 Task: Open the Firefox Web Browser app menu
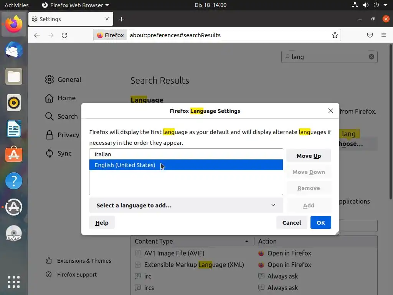pos(75,5)
